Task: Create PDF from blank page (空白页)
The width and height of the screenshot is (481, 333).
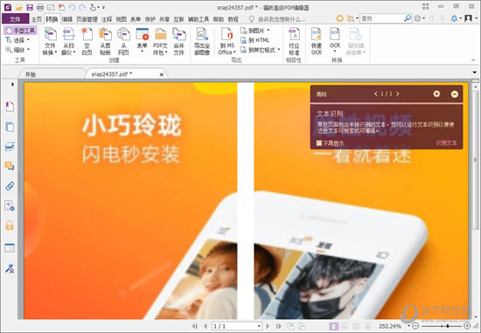Action: (87, 41)
